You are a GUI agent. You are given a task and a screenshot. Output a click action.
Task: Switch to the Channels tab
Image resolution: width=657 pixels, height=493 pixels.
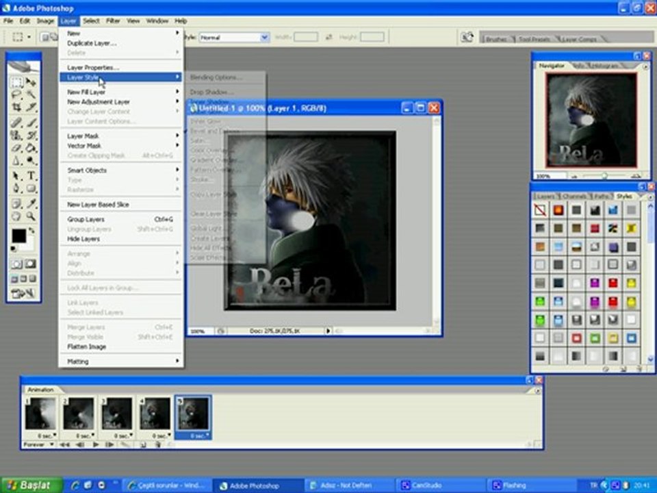coord(574,197)
